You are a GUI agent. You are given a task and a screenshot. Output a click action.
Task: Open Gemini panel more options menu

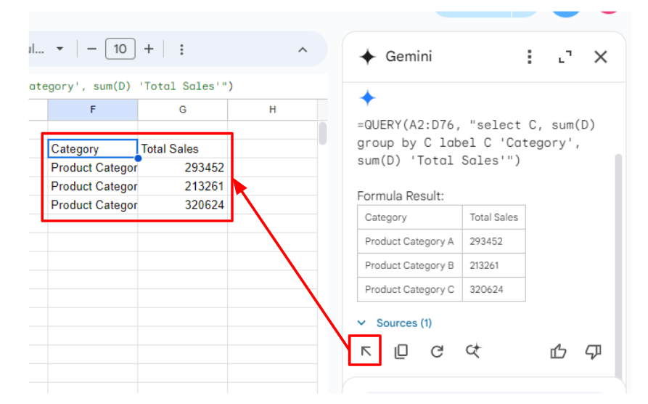(530, 57)
